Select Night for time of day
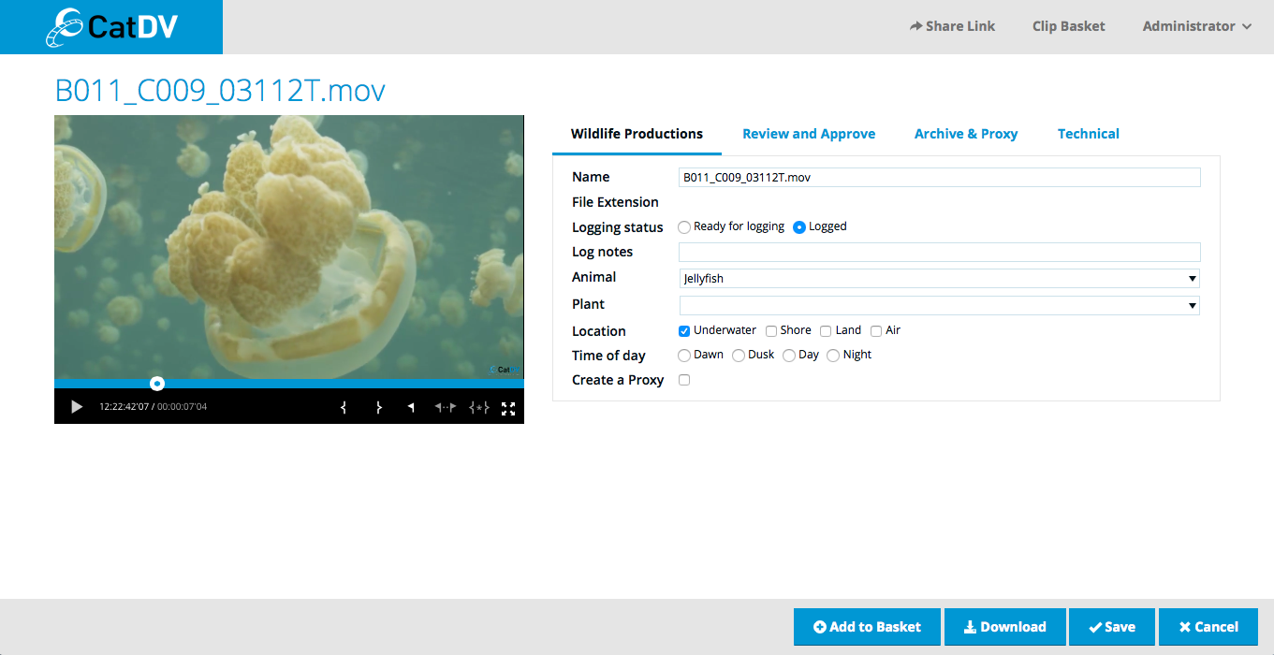The height and width of the screenshot is (655, 1274). point(833,356)
